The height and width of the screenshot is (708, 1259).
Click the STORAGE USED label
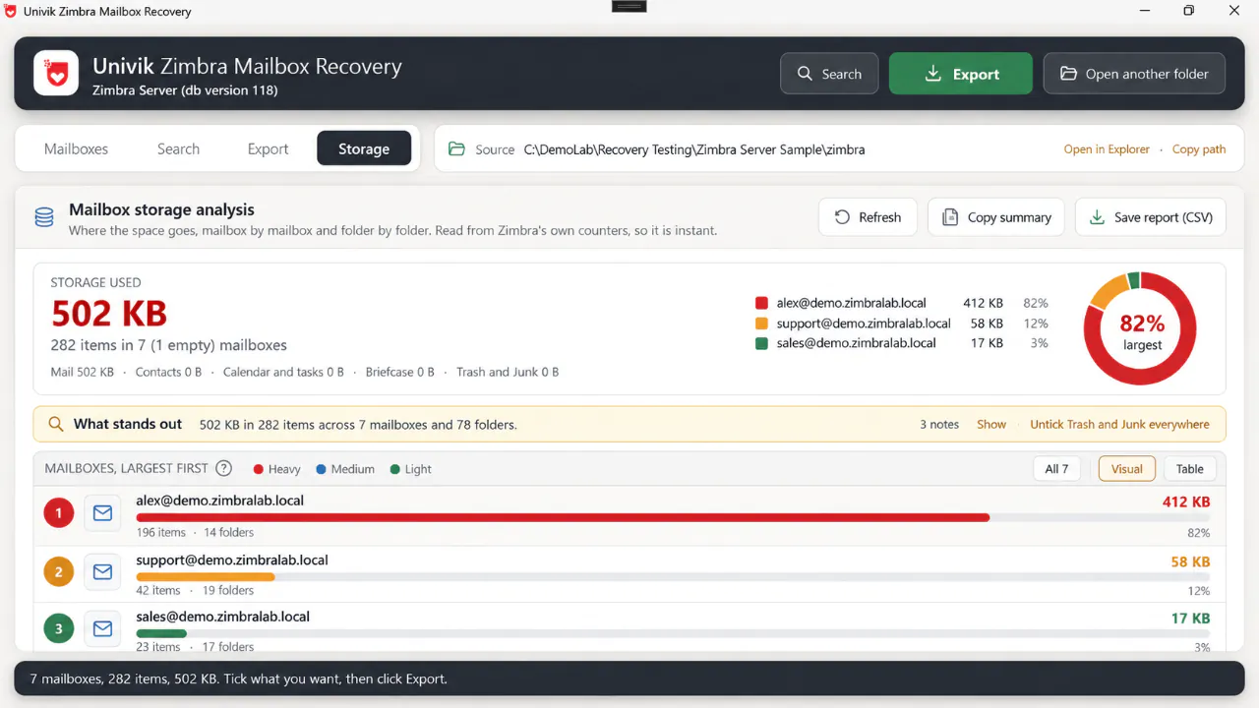click(x=95, y=282)
